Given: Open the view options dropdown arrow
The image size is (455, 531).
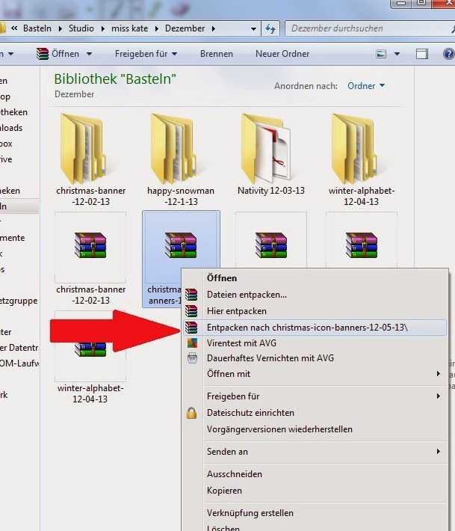Looking at the screenshot, I should [397, 54].
